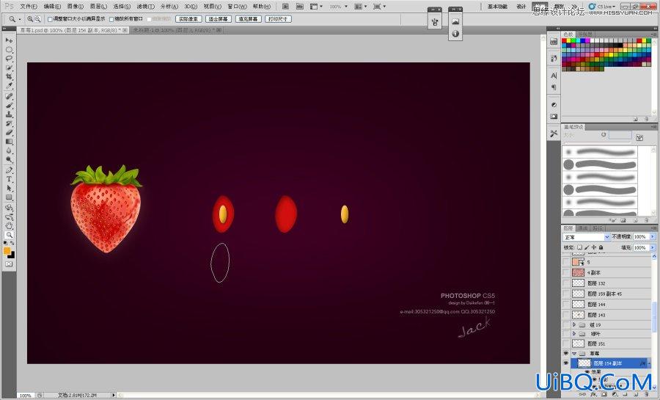Screen dimensions: 660x400
Task: Select the Healing Brush tool
Action: (9, 96)
